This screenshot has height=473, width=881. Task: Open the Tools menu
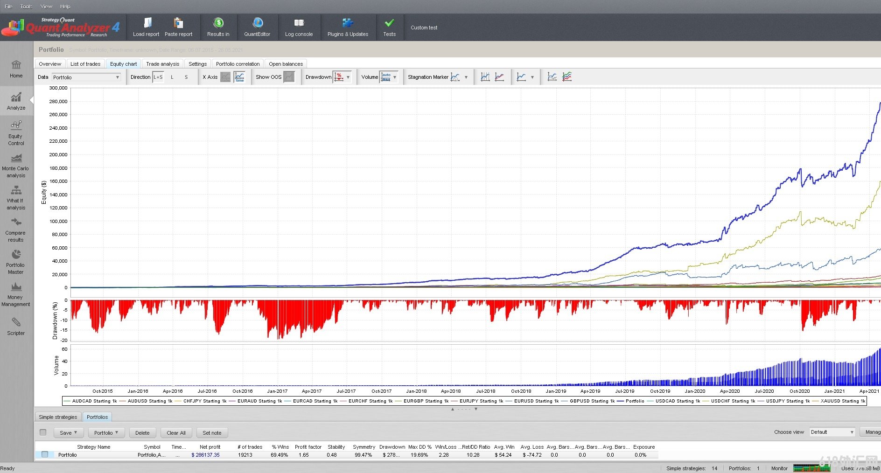point(26,7)
